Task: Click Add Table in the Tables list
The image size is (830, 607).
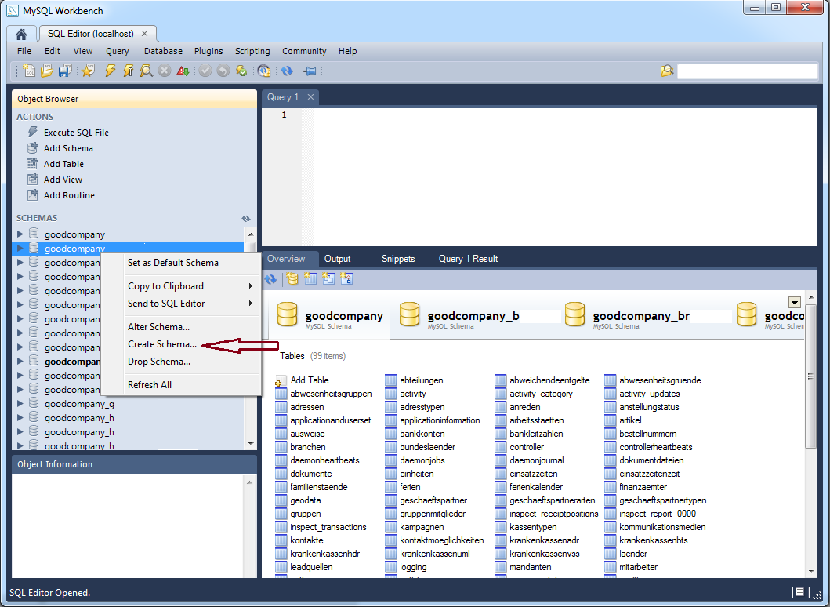Action: (303, 380)
